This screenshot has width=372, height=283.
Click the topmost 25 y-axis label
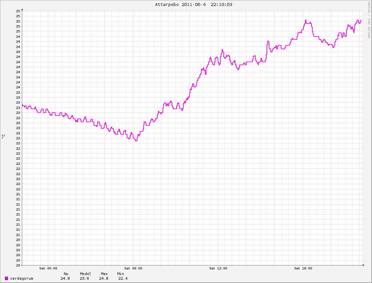18,11
